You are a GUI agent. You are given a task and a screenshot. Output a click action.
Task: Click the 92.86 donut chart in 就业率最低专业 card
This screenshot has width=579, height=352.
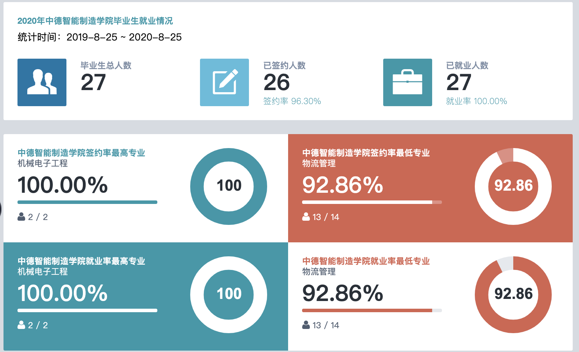[x=513, y=295]
